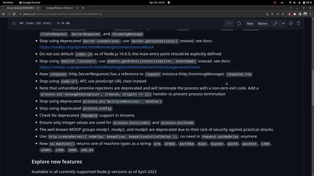The image size is (314, 176).
Task: Click the process.exitCode code snippet
Action: point(178,123)
